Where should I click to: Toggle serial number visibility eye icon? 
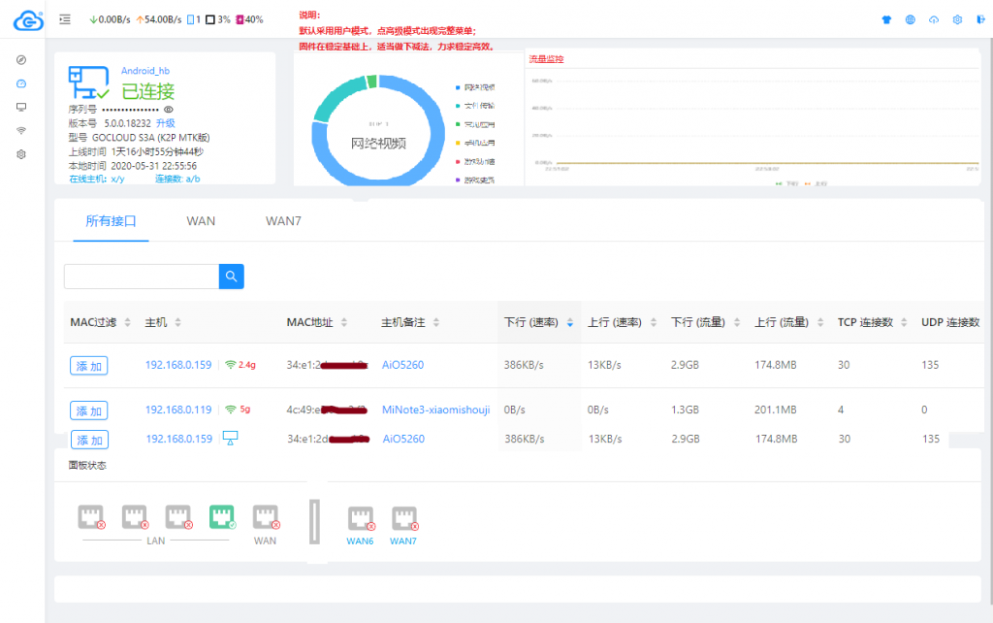click(168, 111)
